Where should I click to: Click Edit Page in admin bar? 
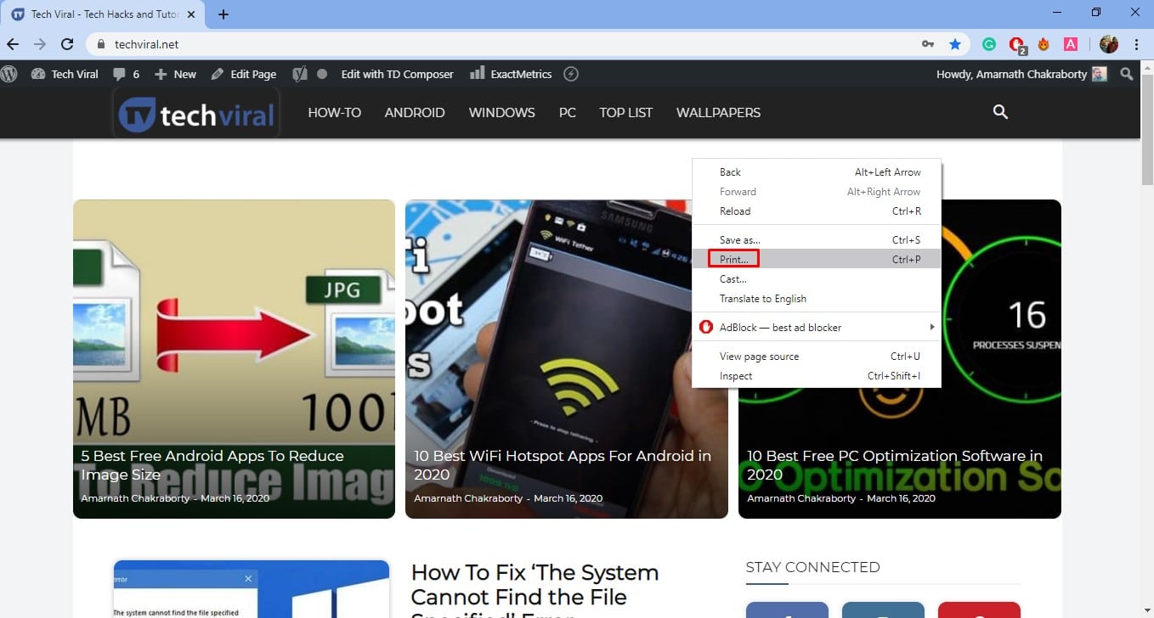(244, 74)
